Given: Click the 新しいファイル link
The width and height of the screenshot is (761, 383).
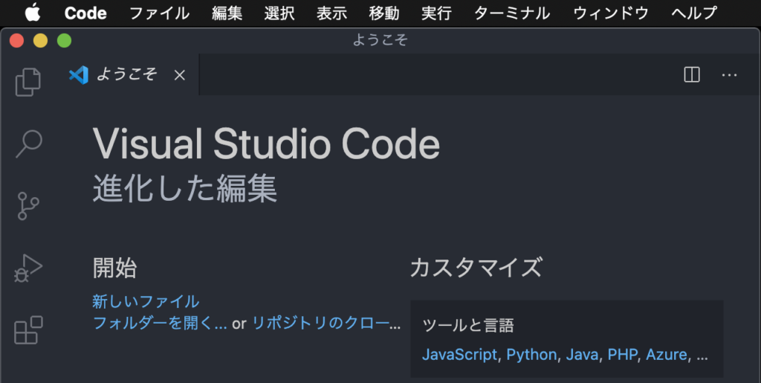Looking at the screenshot, I should pos(146,301).
